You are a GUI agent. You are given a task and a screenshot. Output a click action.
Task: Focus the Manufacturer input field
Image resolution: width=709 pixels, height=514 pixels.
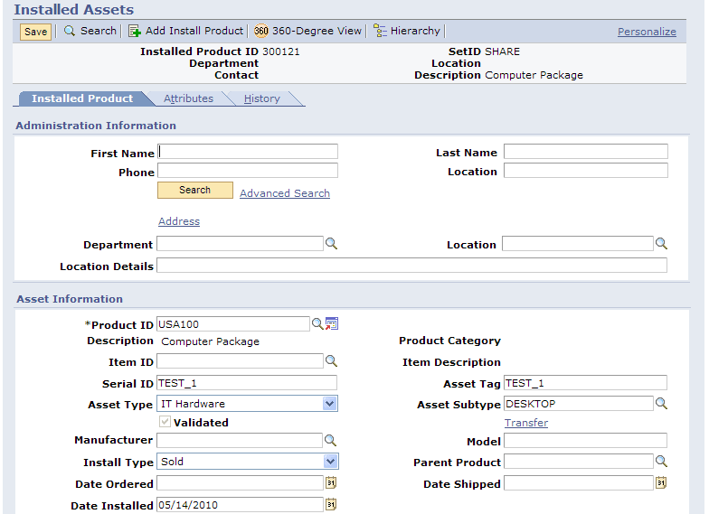[240, 441]
